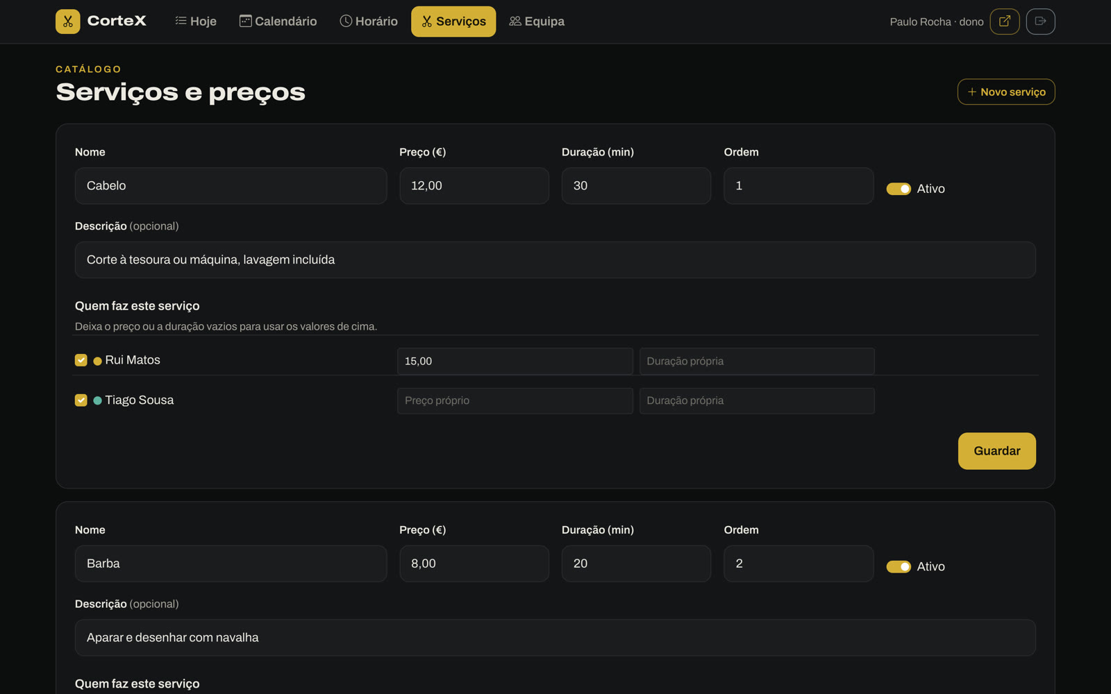Screen dimensions: 1111x694
Task: Click Rui Matos Duração própria field
Action: tap(757, 361)
